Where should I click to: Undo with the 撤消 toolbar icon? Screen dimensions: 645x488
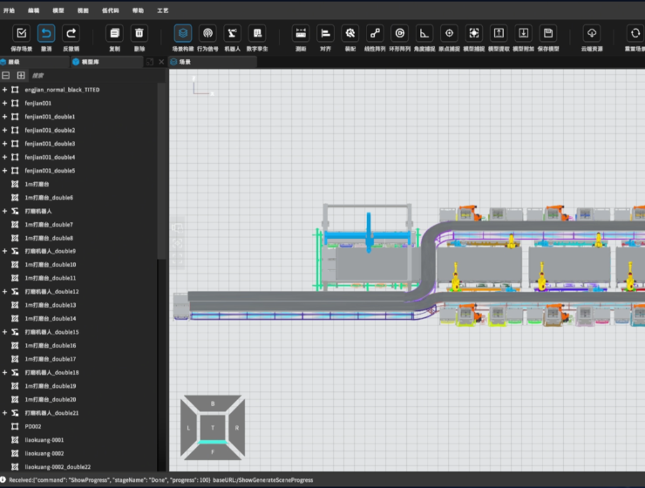point(46,33)
